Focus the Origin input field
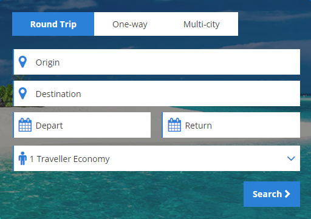Screen dimensions: 311x219 [157, 62]
